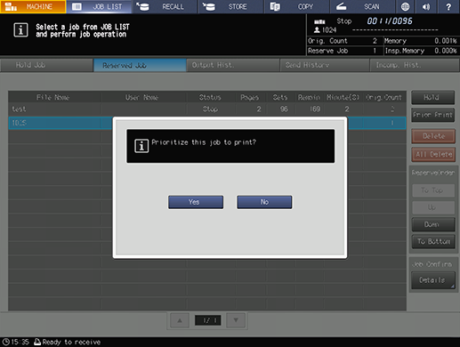The image size is (460, 347).
Task: Click the user 1024 icon in status panel
Action: click(x=317, y=30)
